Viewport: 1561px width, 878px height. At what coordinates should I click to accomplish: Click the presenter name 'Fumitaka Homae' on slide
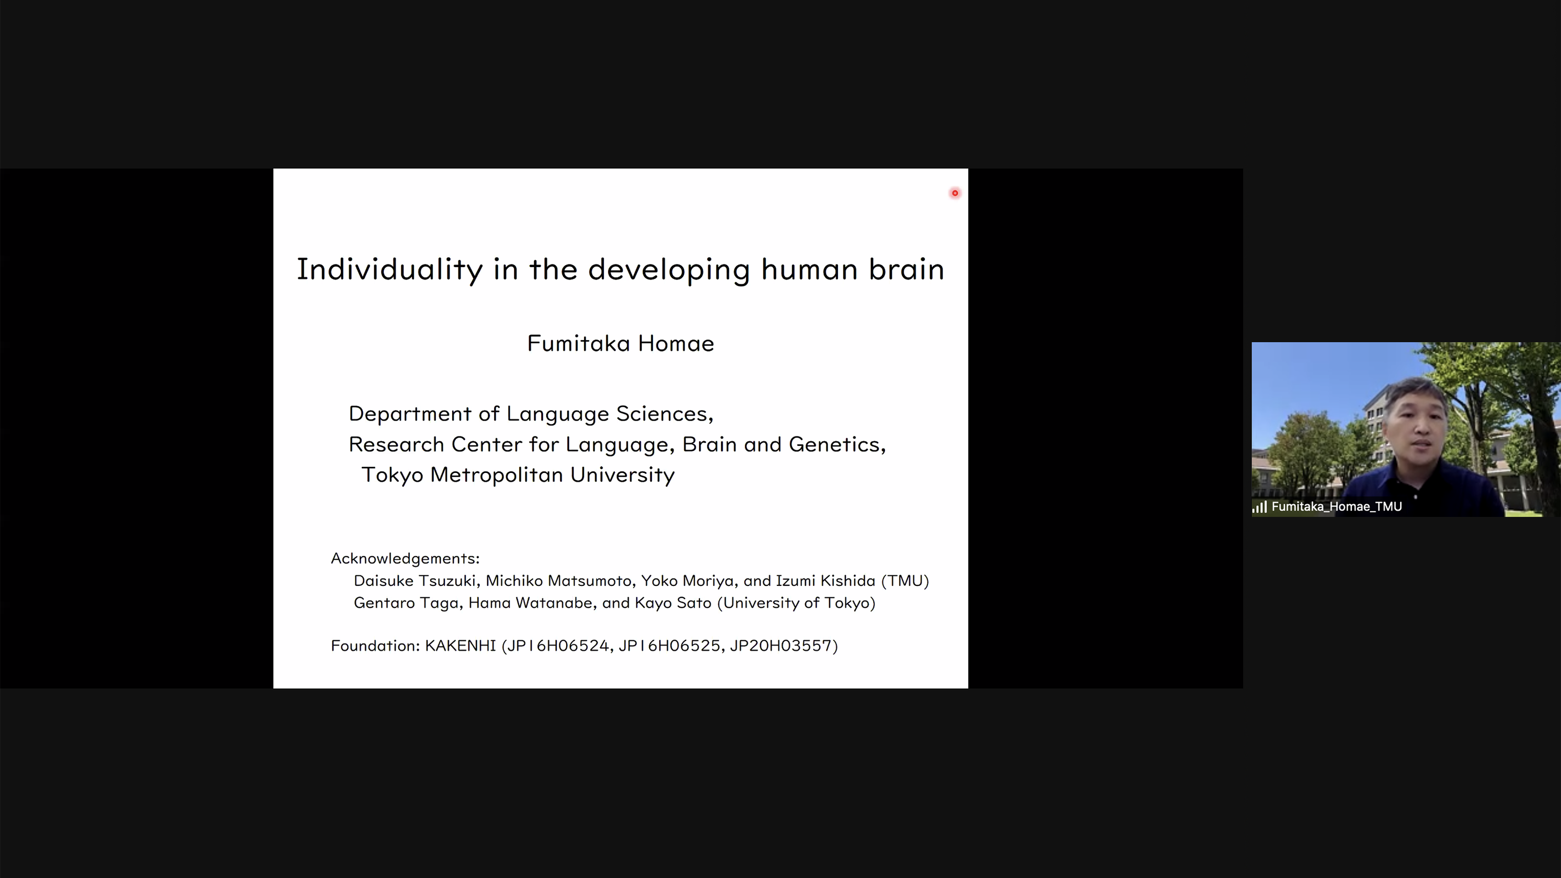(x=621, y=343)
